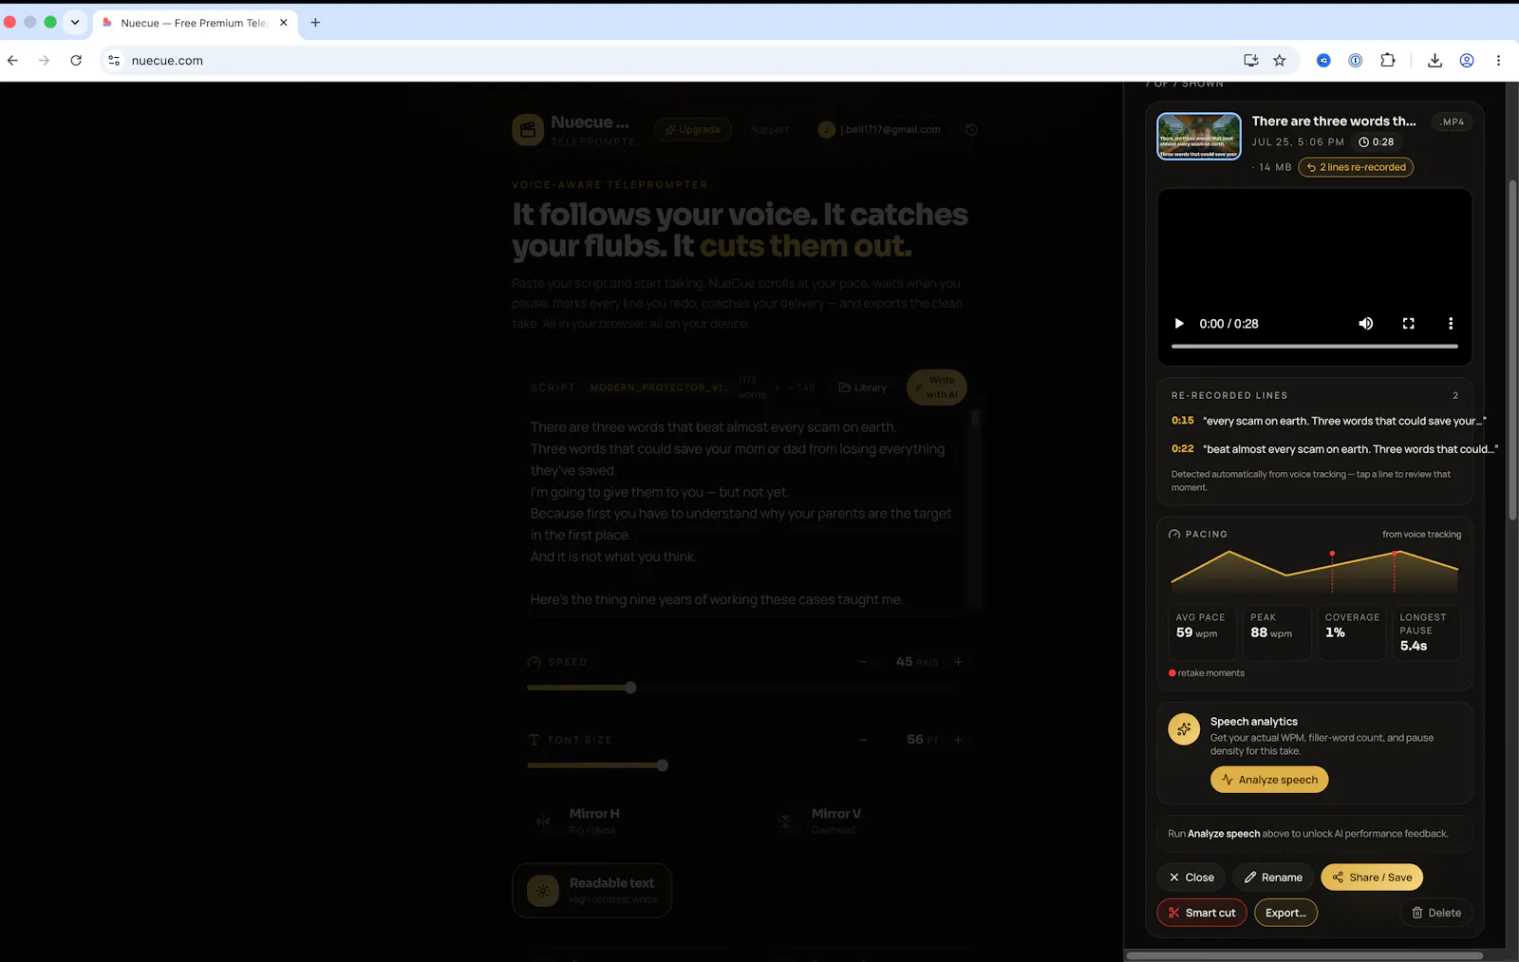Jump to re-recorded line at 0:22
This screenshot has height=962, width=1519.
1334,449
